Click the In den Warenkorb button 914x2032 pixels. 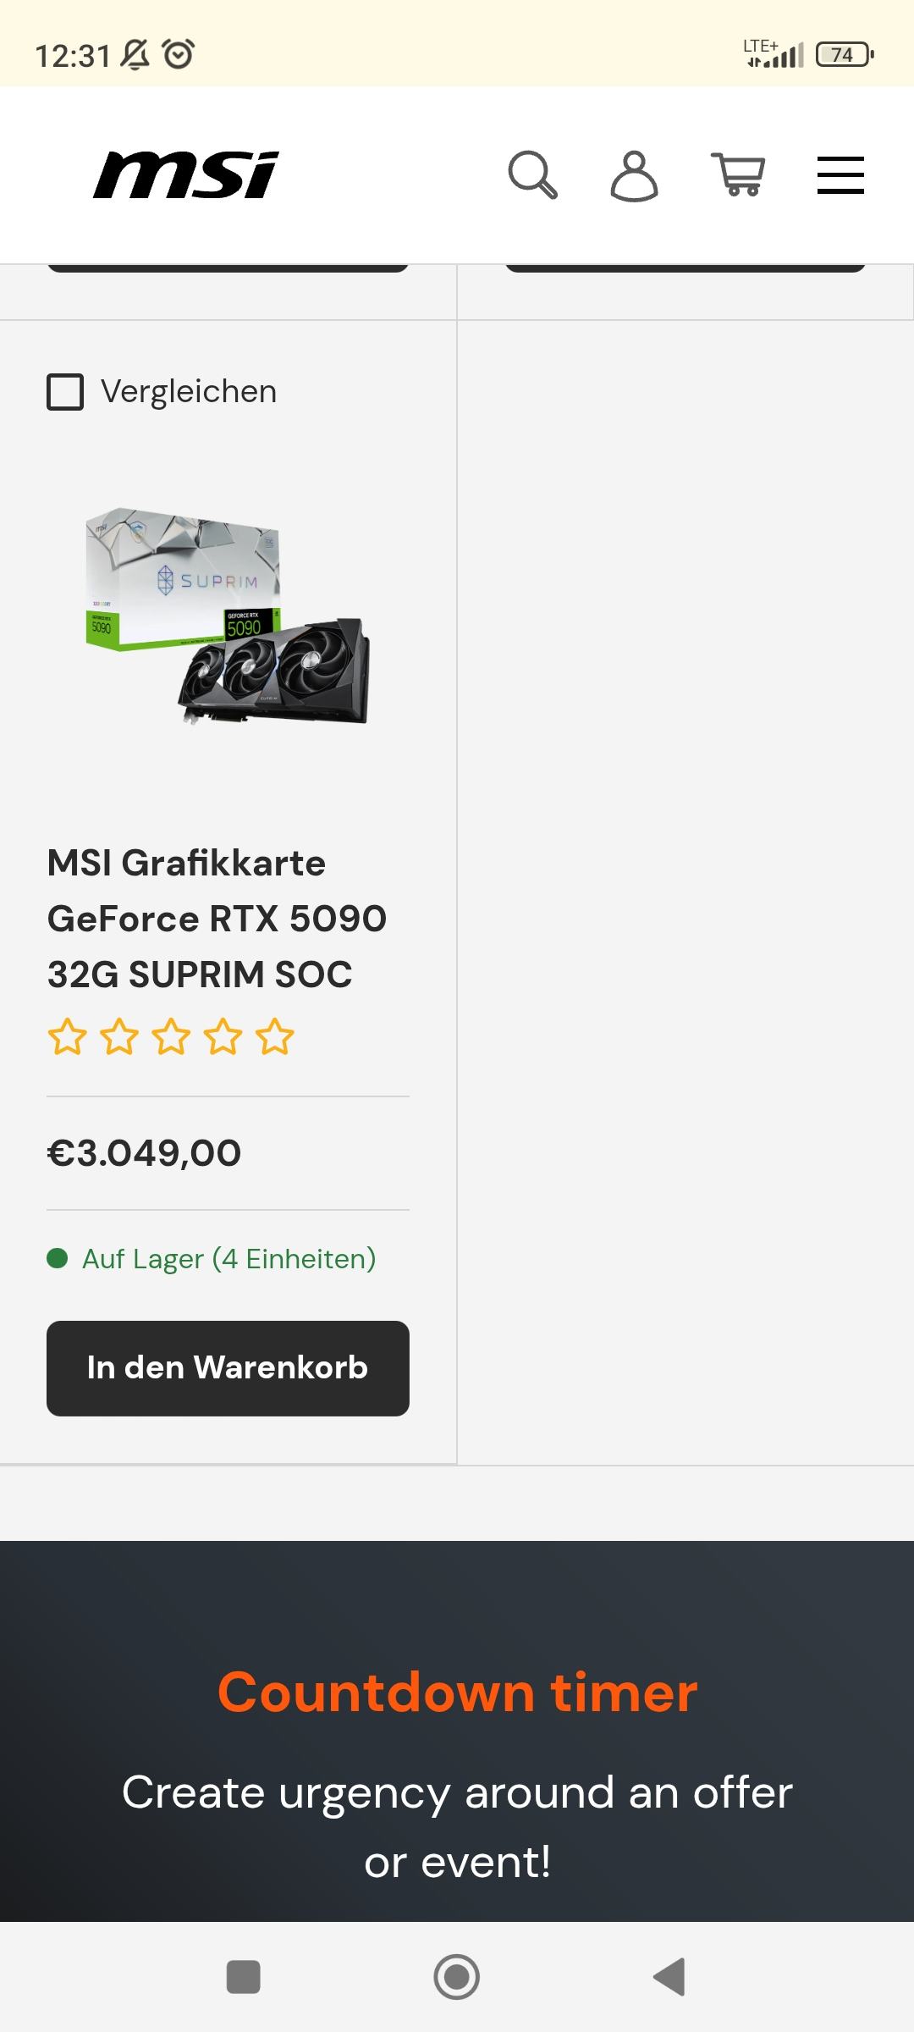[228, 1368]
